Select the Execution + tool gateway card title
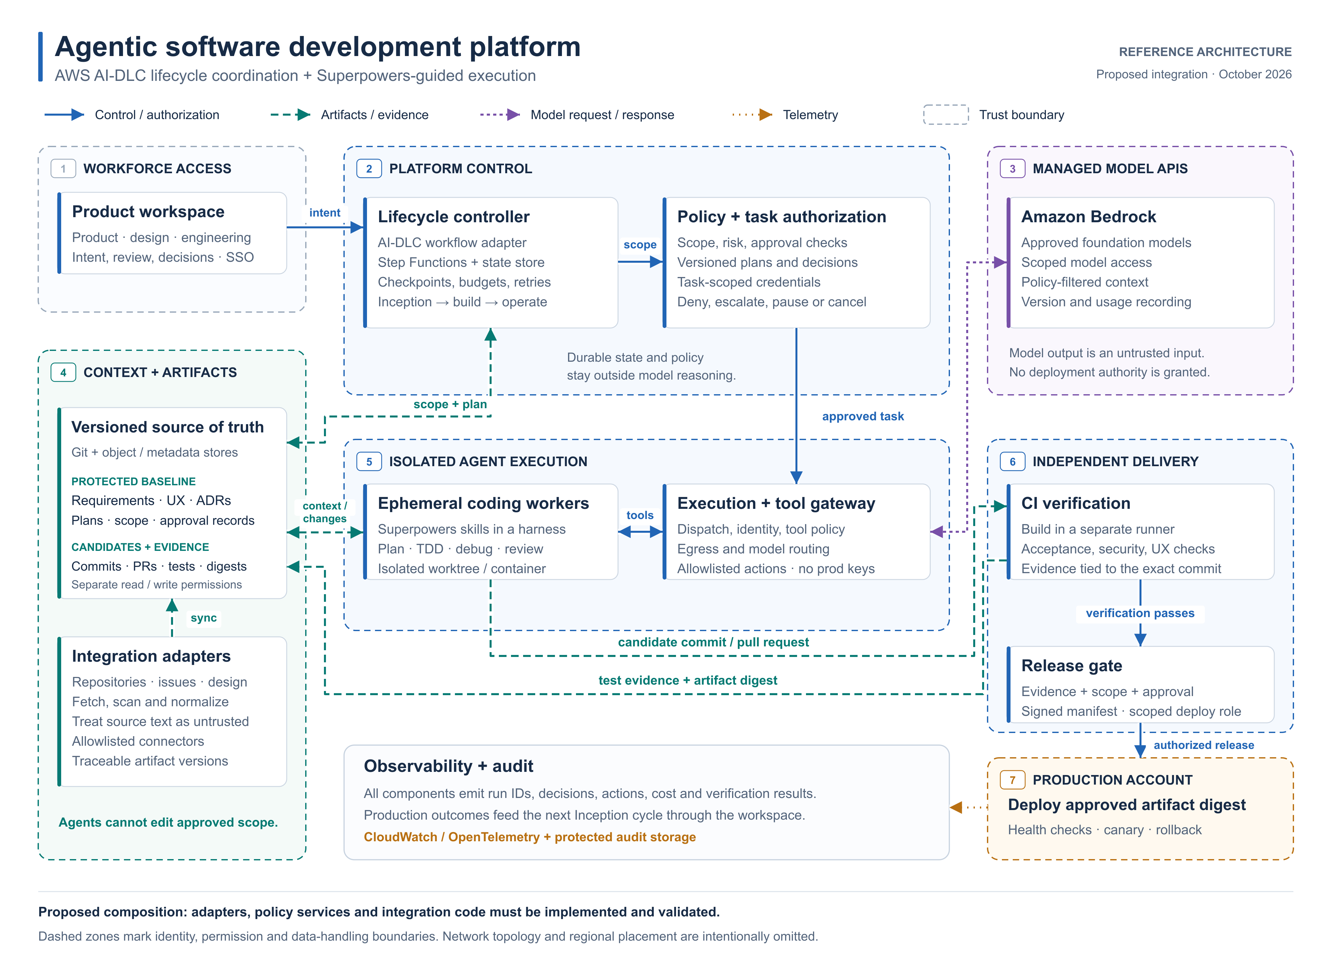The image size is (1338, 968). [776, 503]
